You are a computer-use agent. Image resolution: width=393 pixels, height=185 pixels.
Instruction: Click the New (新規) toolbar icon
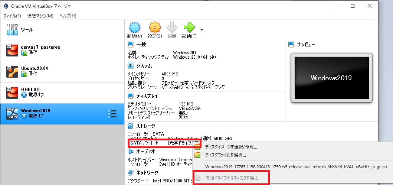pyautogui.click(x=134, y=27)
